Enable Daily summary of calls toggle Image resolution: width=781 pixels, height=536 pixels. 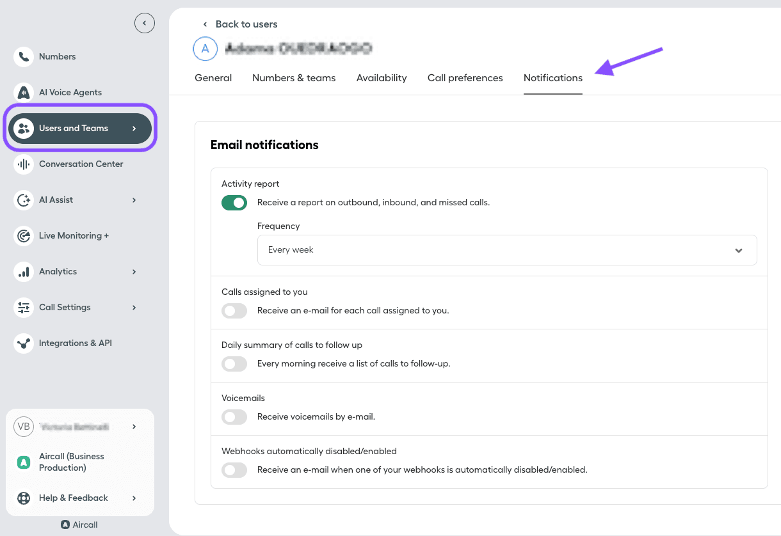(x=234, y=364)
